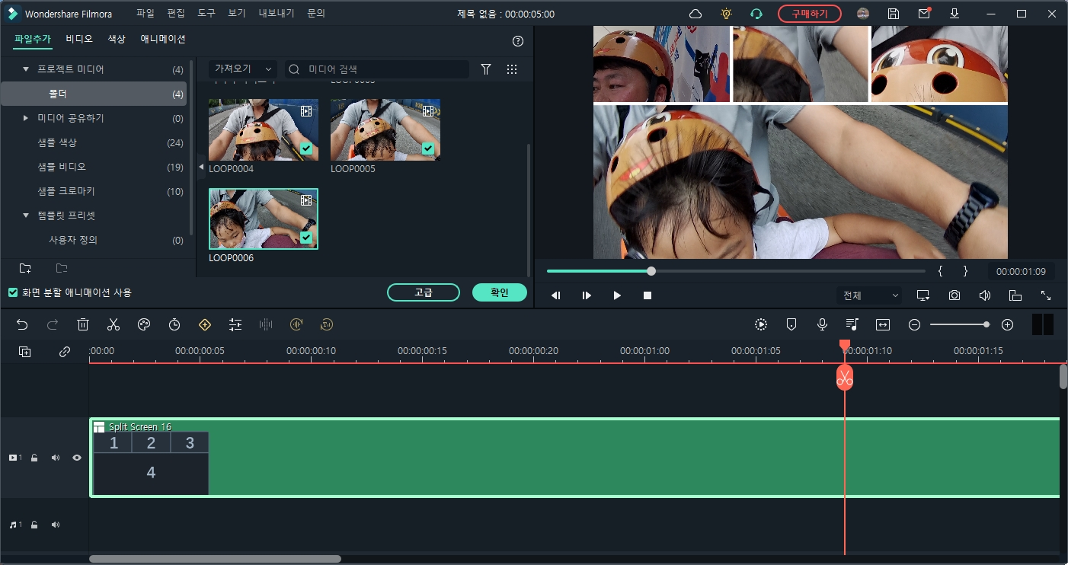Toggle the auto link chain icon
Image resolution: width=1068 pixels, height=565 pixels.
click(65, 352)
